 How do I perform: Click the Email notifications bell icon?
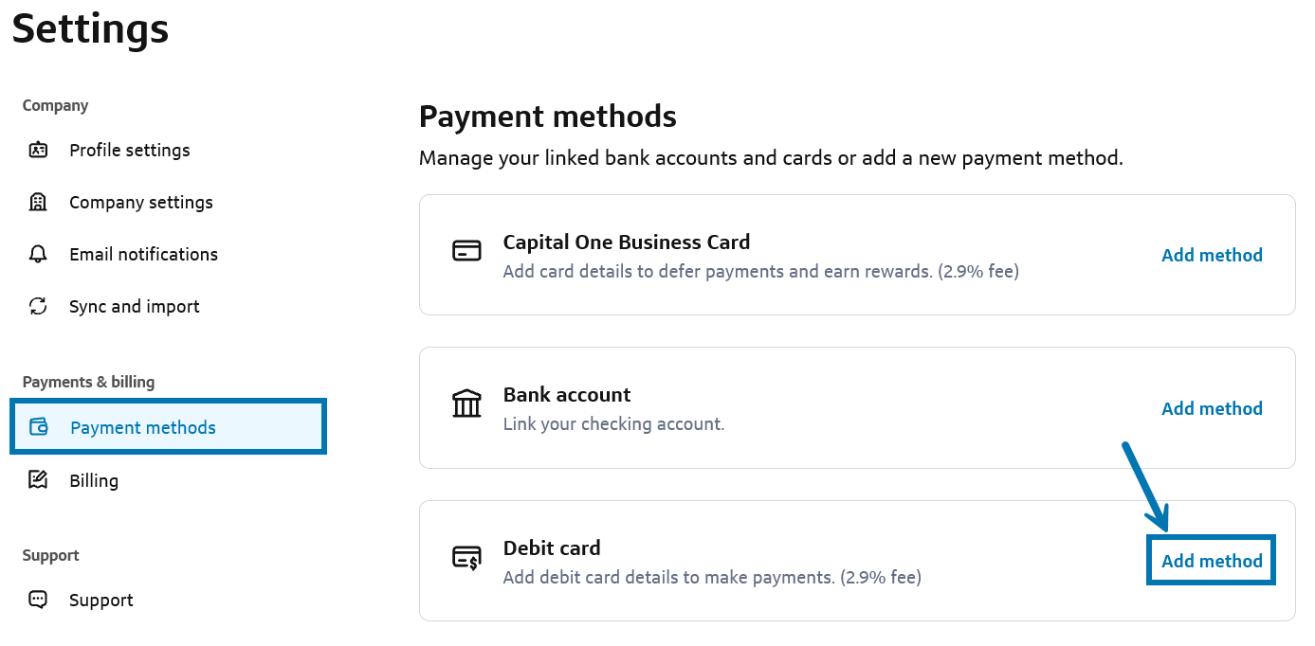[x=38, y=254]
